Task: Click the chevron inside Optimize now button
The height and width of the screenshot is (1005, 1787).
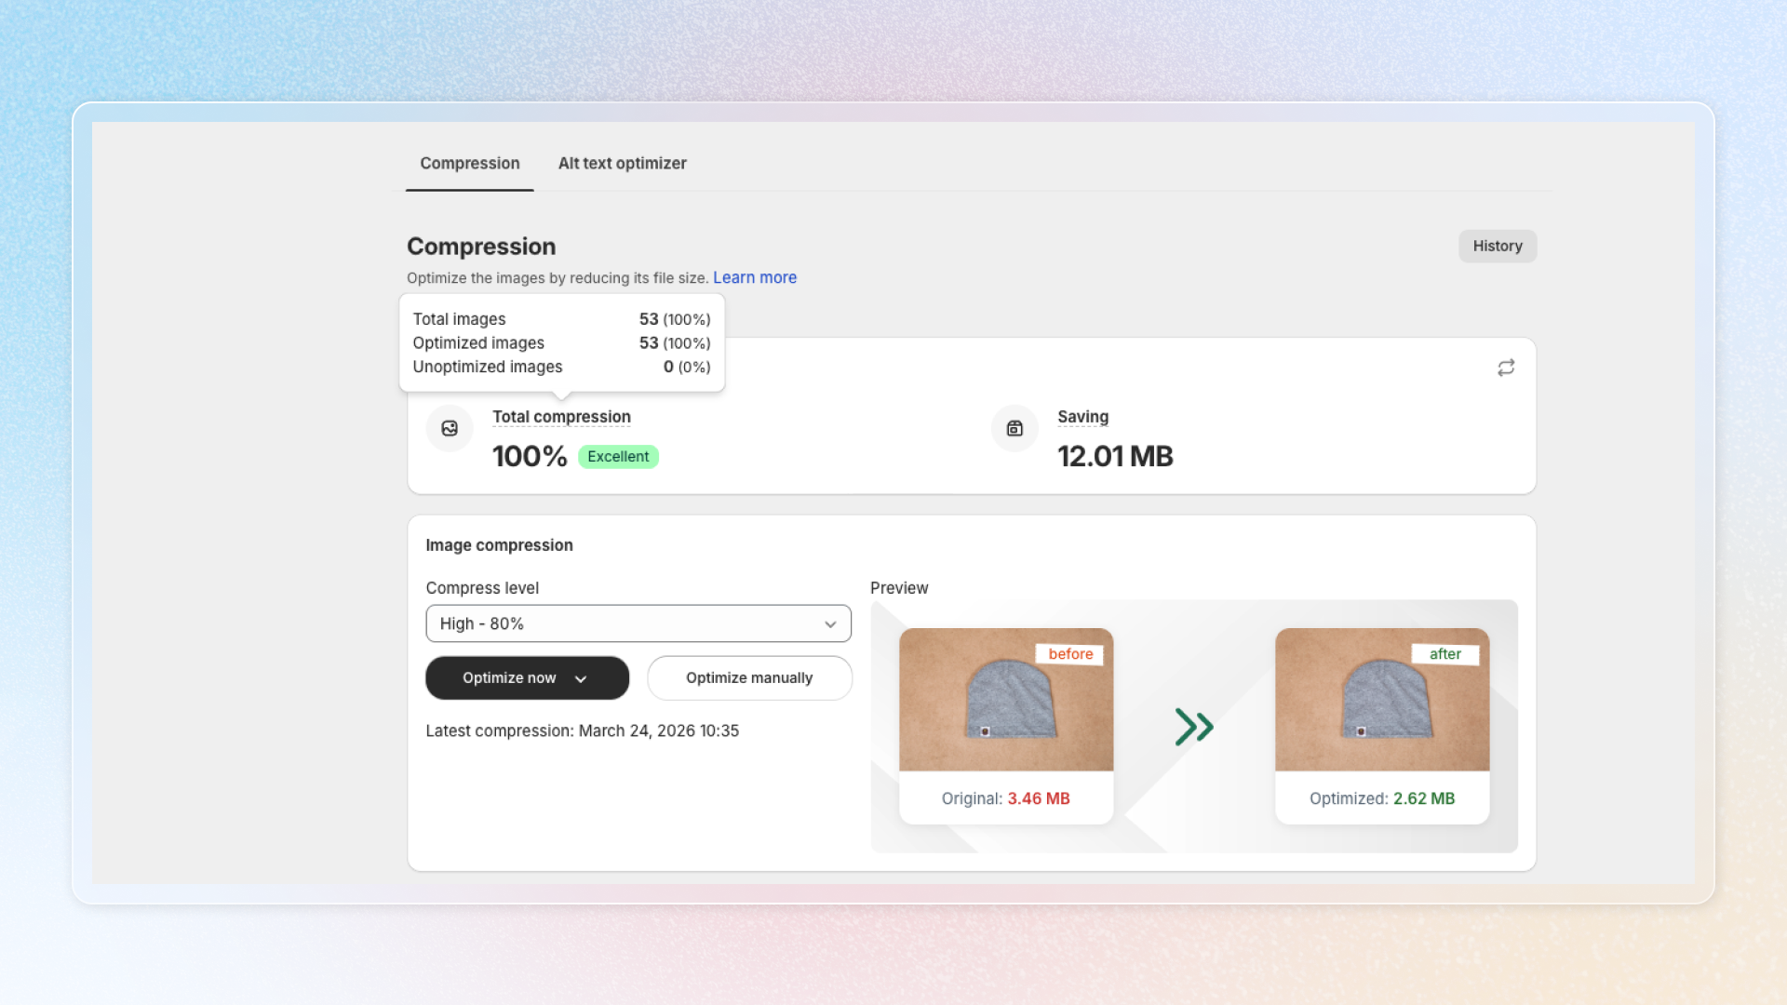Action: pyautogui.click(x=581, y=679)
